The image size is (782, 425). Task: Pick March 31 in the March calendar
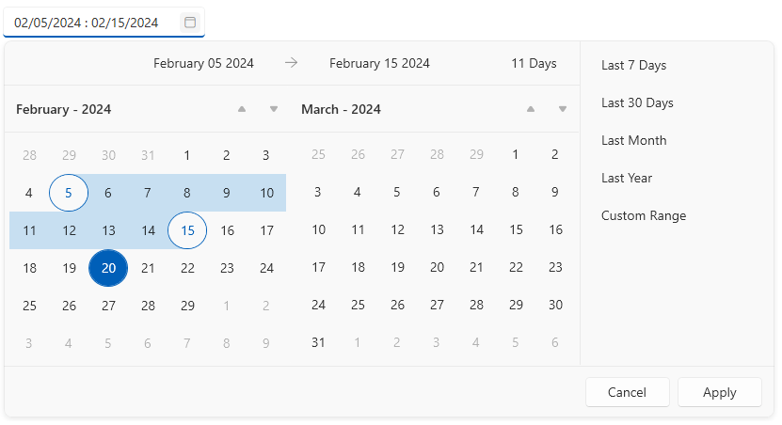[318, 343]
